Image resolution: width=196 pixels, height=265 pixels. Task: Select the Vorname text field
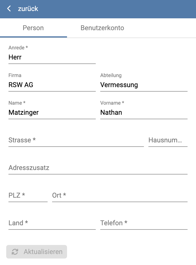(x=144, y=112)
